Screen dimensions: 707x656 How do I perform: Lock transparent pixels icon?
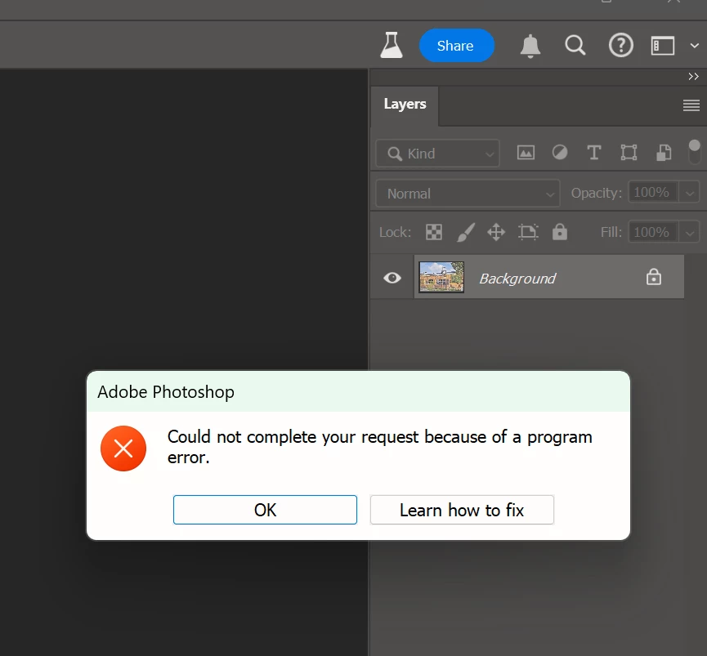coord(434,232)
